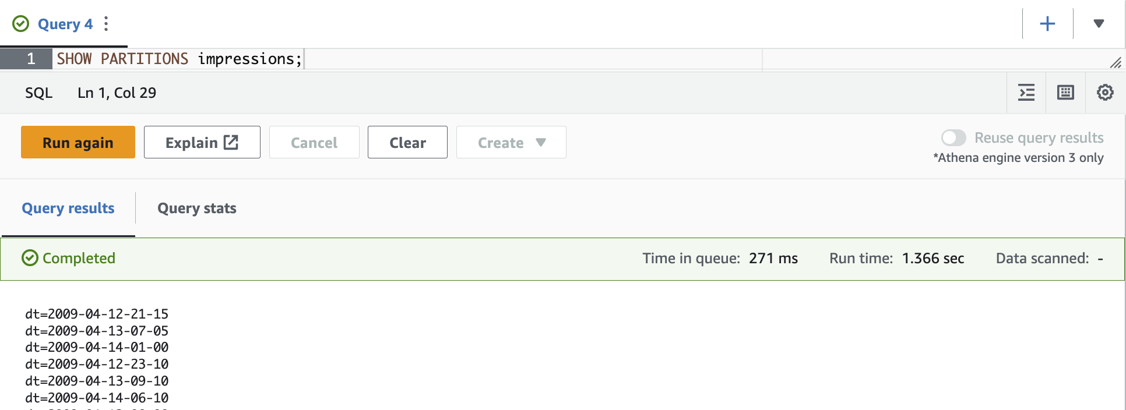The width and height of the screenshot is (1126, 410).
Task: Grab the editor resize handle corner
Action: point(1116,62)
